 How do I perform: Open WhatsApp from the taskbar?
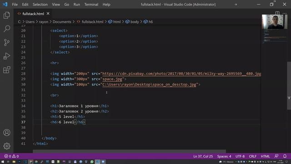click(92, 162)
